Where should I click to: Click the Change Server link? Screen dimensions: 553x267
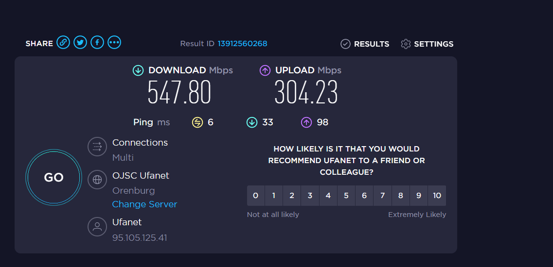pos(144,204)
